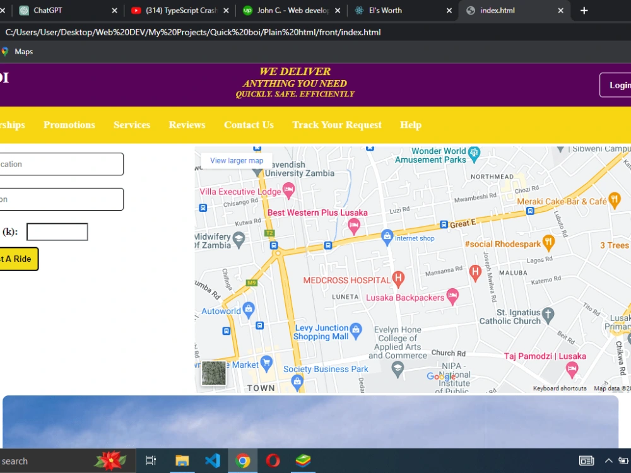
Task: Click the Meraki Cake Bar & Café pin
Action: 615,200
